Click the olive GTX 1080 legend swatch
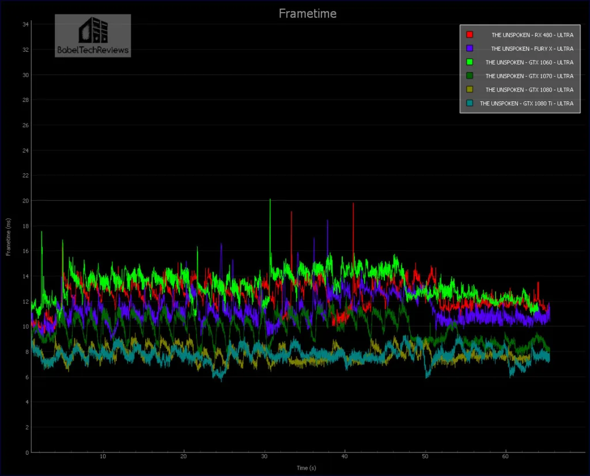This screenshot has width=590, height=476. tap(470, 90)
